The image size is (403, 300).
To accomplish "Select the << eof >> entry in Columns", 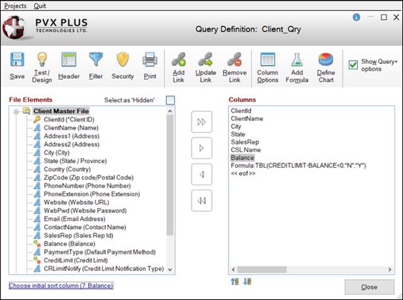I will tap(243, 174).
